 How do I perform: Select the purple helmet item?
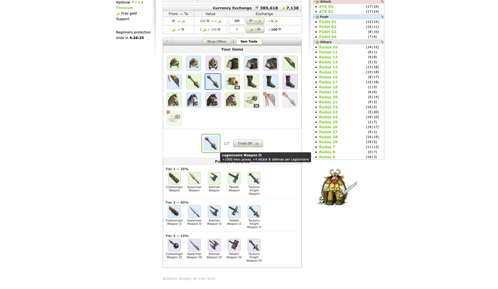pos(213,63)
